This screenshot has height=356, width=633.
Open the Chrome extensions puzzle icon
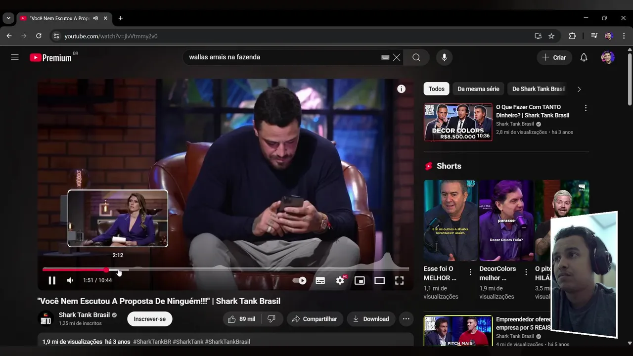click(572, 36)
